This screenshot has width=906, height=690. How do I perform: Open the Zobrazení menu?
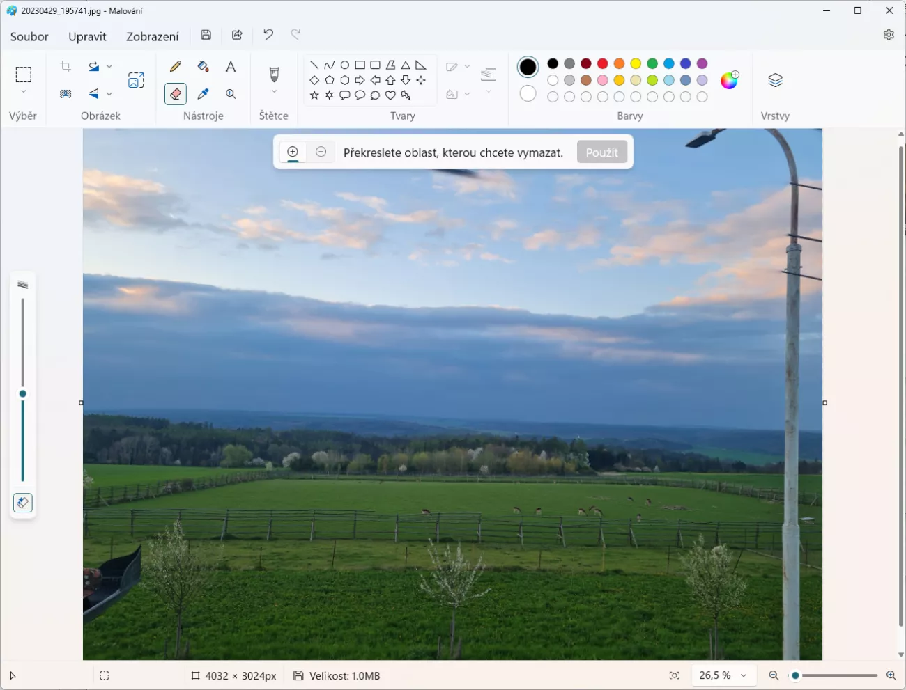[152, 36]
